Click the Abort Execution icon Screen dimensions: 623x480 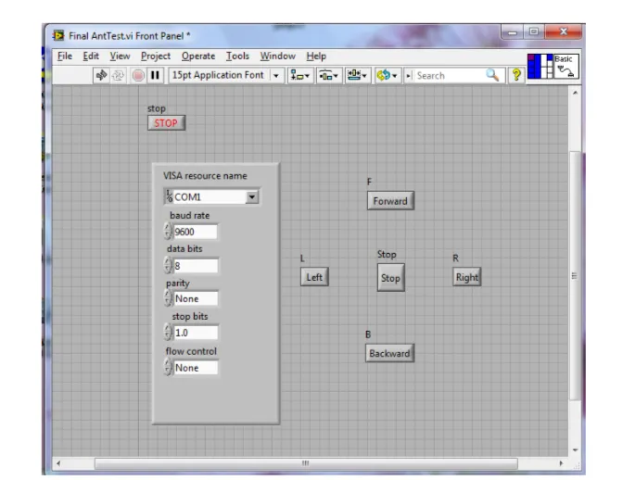(135, 75)
